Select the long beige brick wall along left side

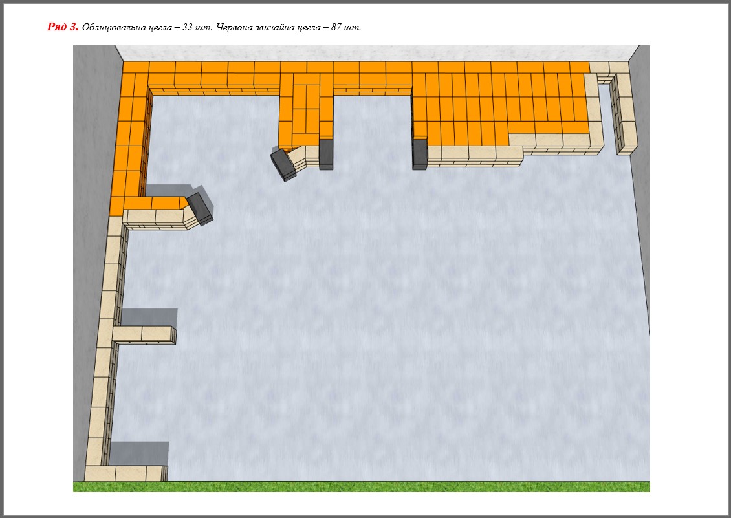tap(107, 343)
